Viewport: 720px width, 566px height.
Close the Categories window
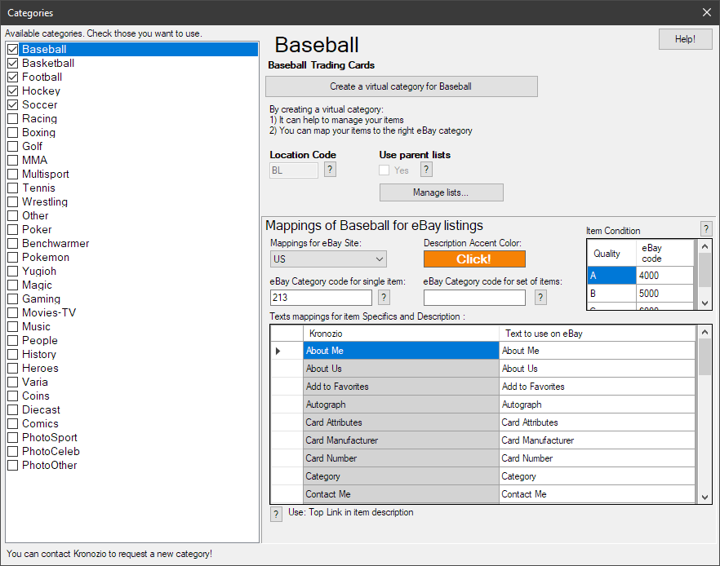(x=707, y=12)
